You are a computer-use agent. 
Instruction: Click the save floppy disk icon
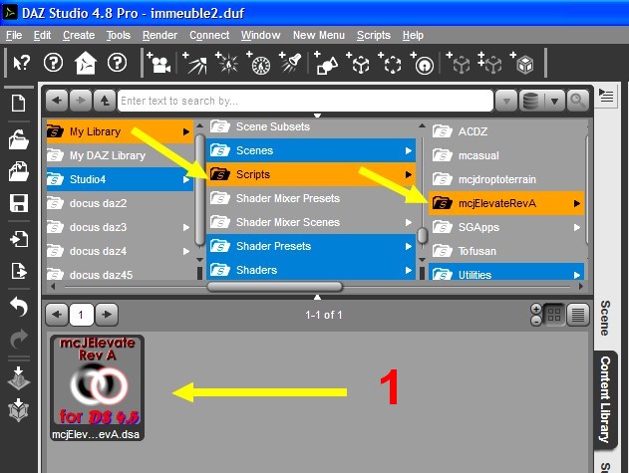pos(19,203)
